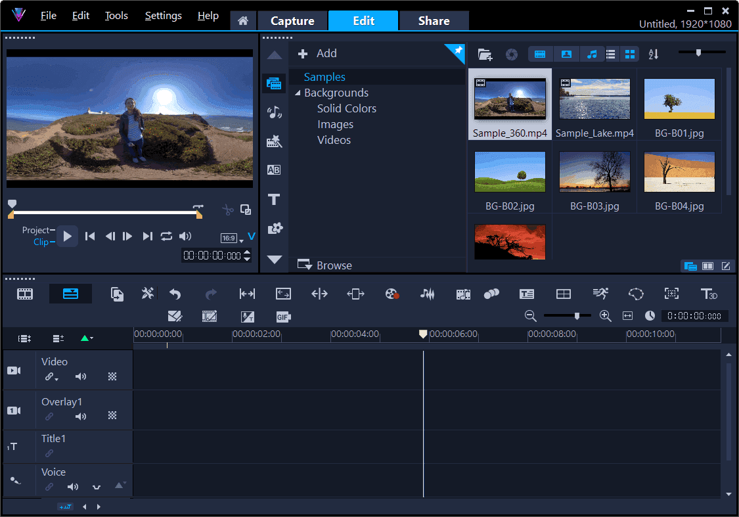
Task: Open the File menu
Action: click(x=49, y=16)
